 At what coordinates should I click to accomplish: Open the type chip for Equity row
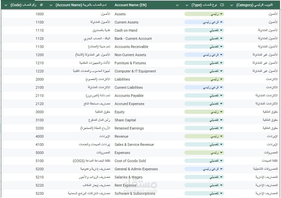tap(204, 112)
